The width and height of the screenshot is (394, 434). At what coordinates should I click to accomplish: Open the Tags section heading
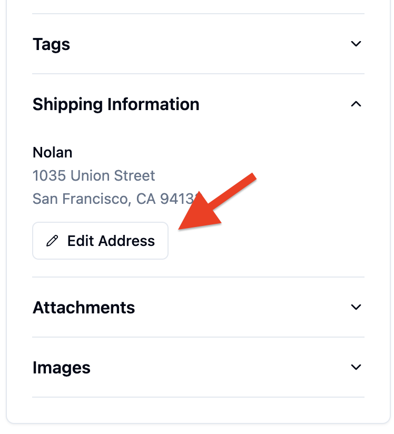coord(51,44)
